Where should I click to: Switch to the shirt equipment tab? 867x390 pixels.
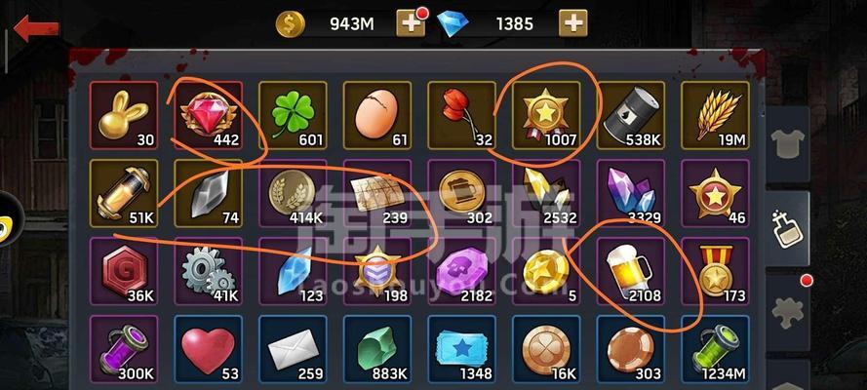coord(787,144)
